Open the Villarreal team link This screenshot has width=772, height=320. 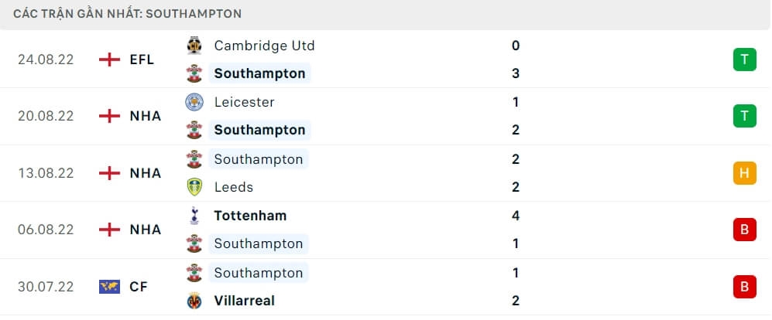click(244, 301)
